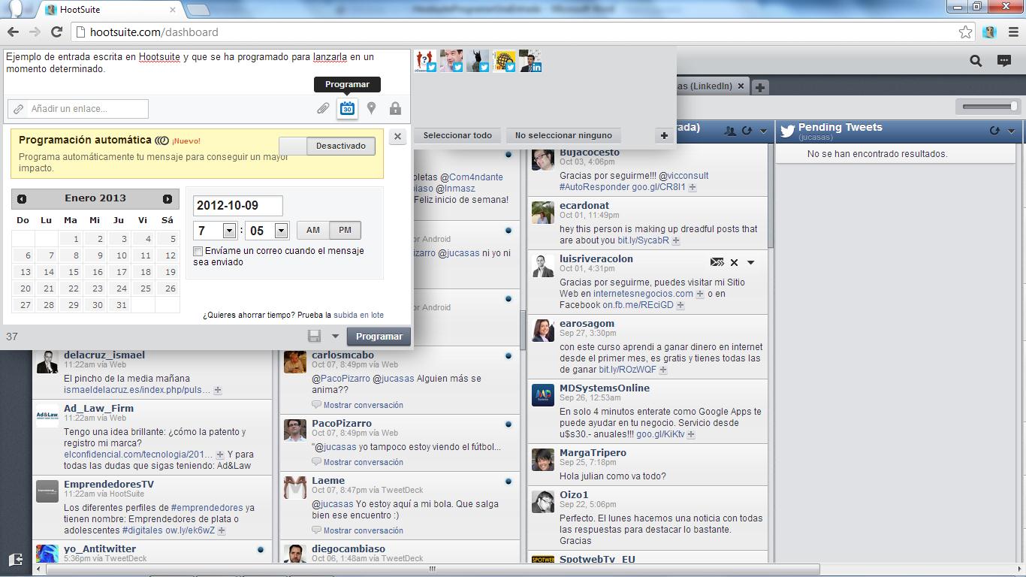Viewport: 1026px width, 577px height.
Task: Click the save draft floppy disk icon
Action: point(315,336)
